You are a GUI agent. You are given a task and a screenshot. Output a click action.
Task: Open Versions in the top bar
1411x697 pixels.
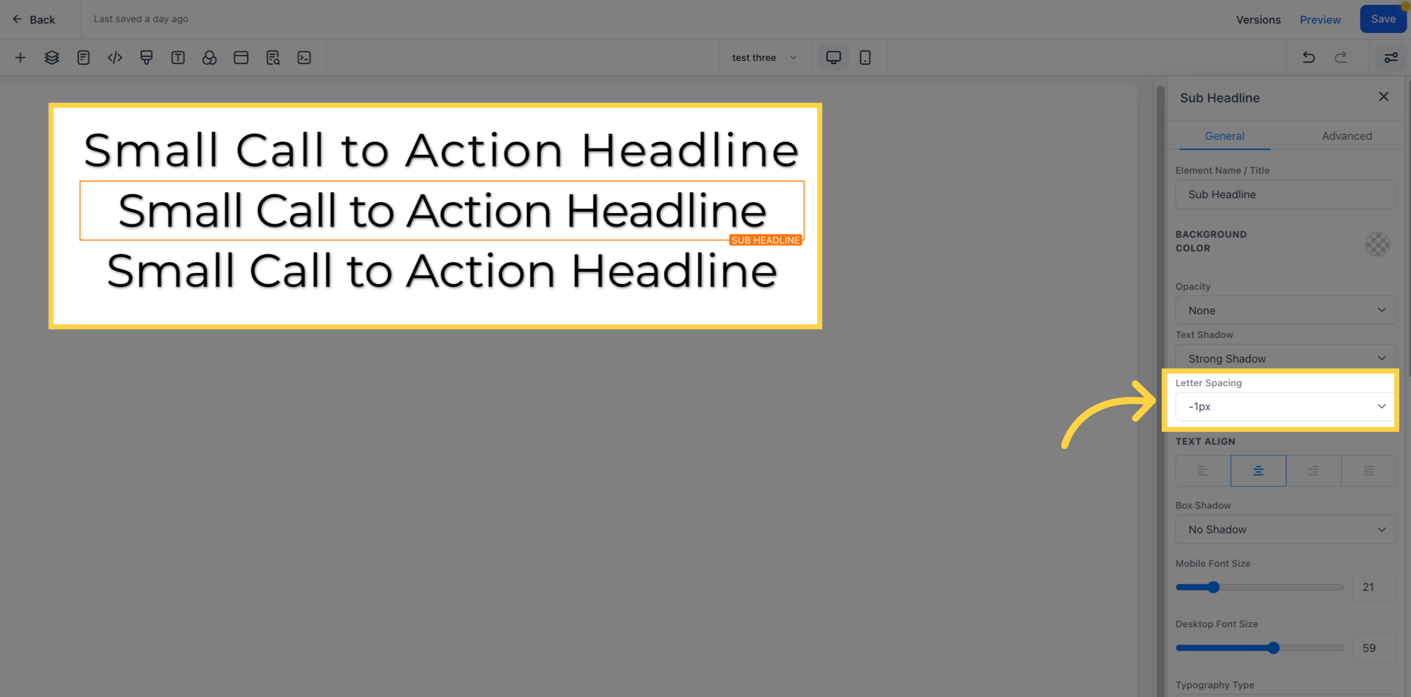coord(1257,20)
